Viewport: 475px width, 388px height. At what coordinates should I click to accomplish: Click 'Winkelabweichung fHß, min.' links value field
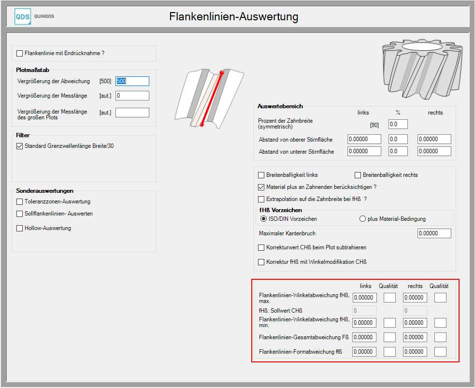pos(365,323)
